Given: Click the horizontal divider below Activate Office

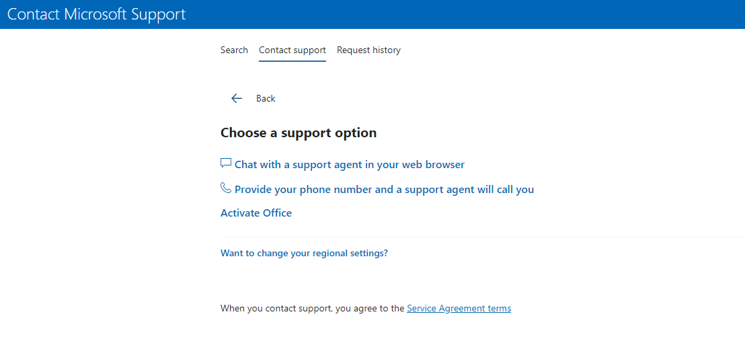Looking at the screenshot, I should [483, 237].
